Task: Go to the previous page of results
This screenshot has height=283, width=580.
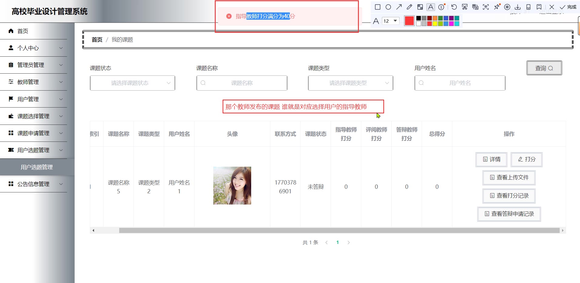Action: click(326, 242)
